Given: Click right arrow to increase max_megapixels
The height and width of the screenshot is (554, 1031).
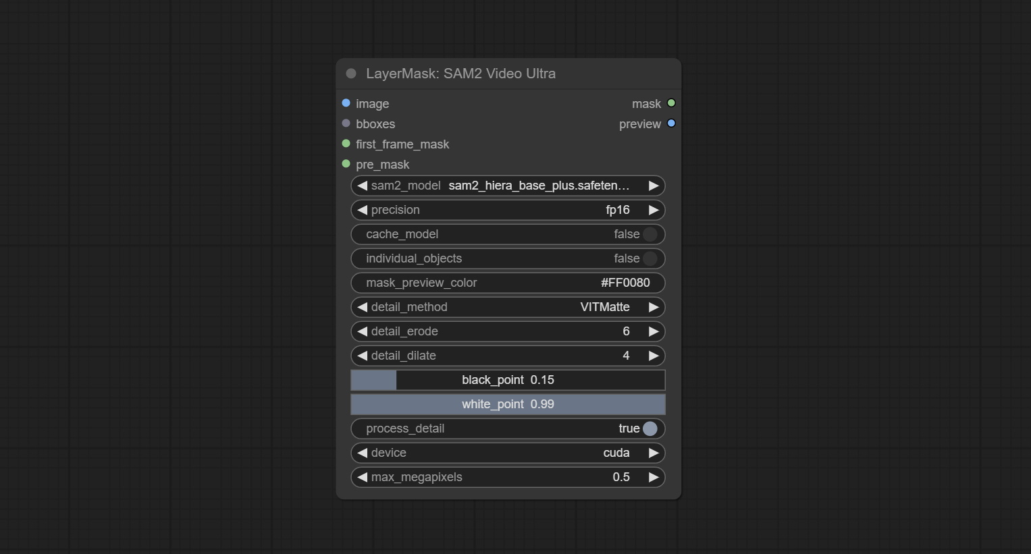Looking at the screenshot, I should click(653, 477).
